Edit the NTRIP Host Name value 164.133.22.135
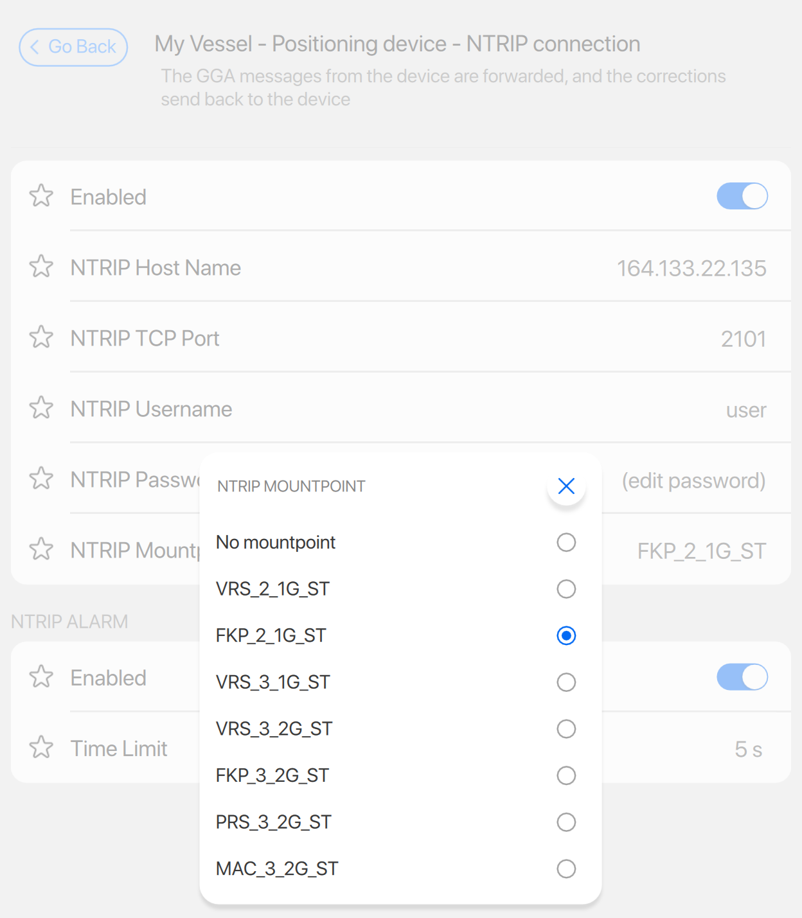Screen dimensions: 802x918 tap(691, 269)
